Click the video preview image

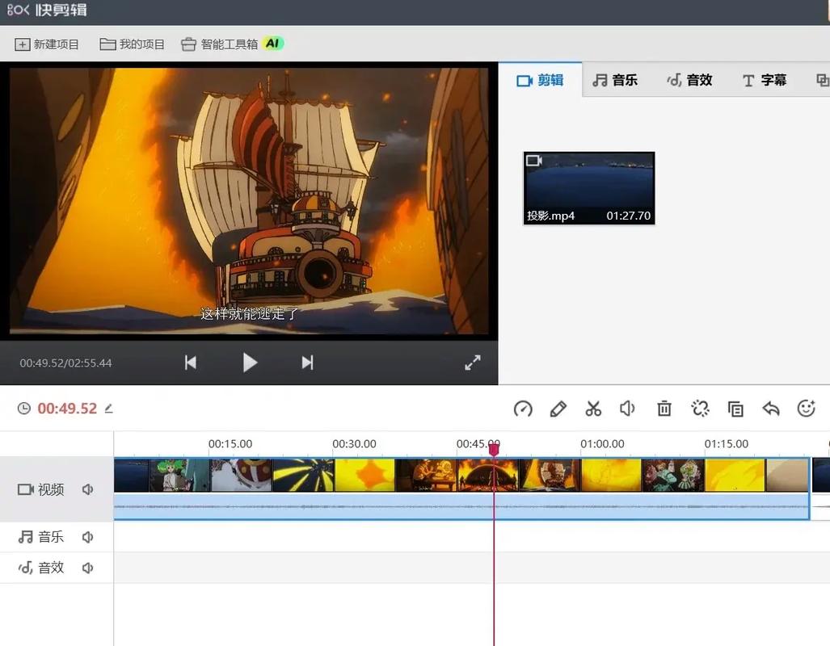249,201
